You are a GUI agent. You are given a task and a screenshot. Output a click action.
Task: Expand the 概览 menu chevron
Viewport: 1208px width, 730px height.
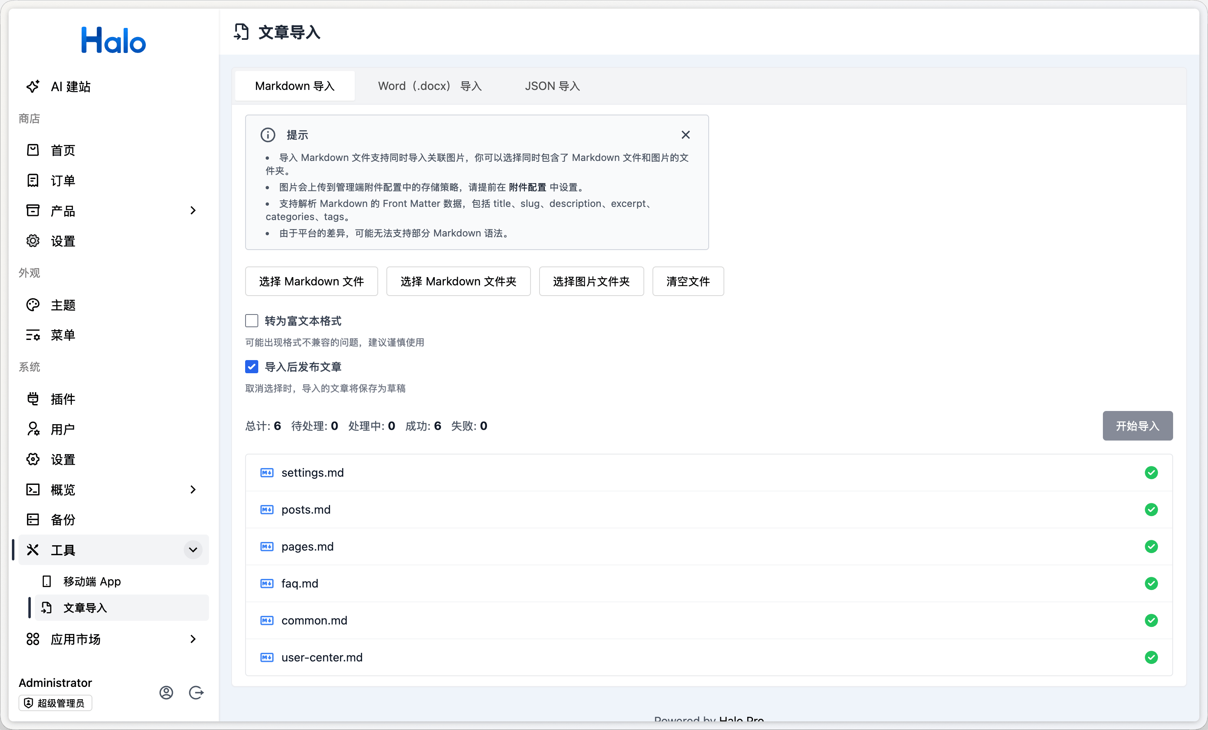coord(193,489)
